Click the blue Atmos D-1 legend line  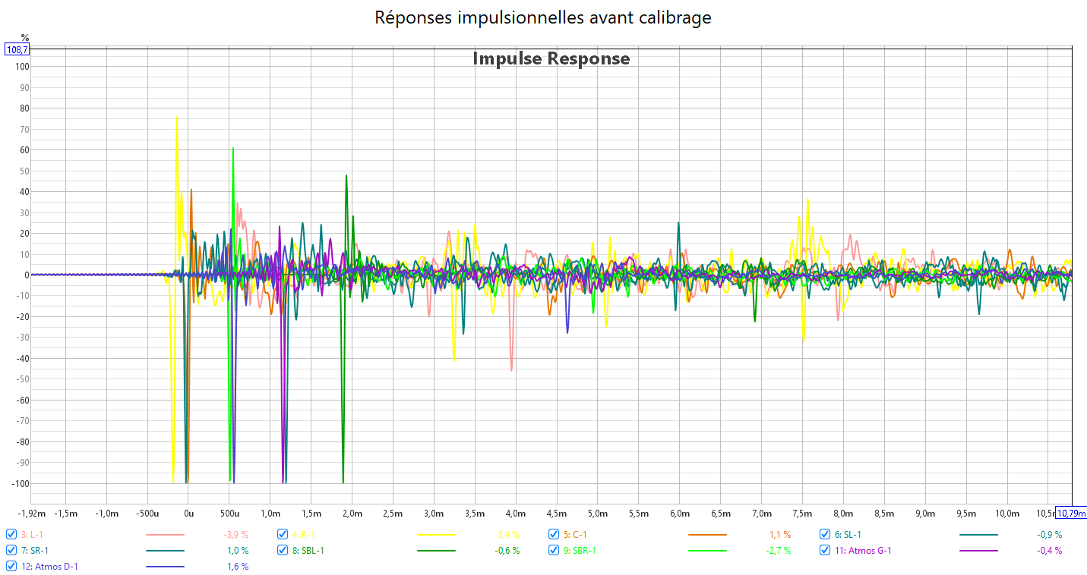165,567
